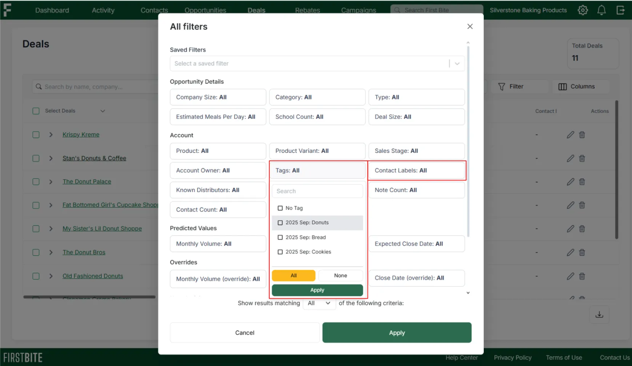Select the Krispy Kreme row checkbox
This screenshot has height=366, width=632.
click(x=36, y=135)
